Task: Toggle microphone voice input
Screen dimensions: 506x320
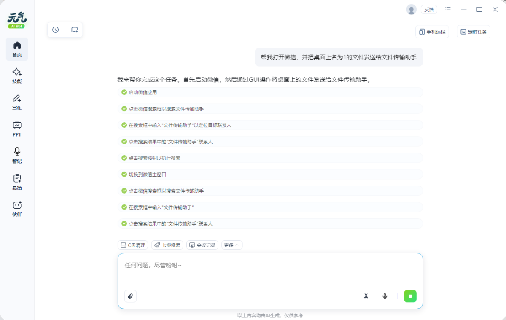Action: pyautogui.click(x=385, y=296)
